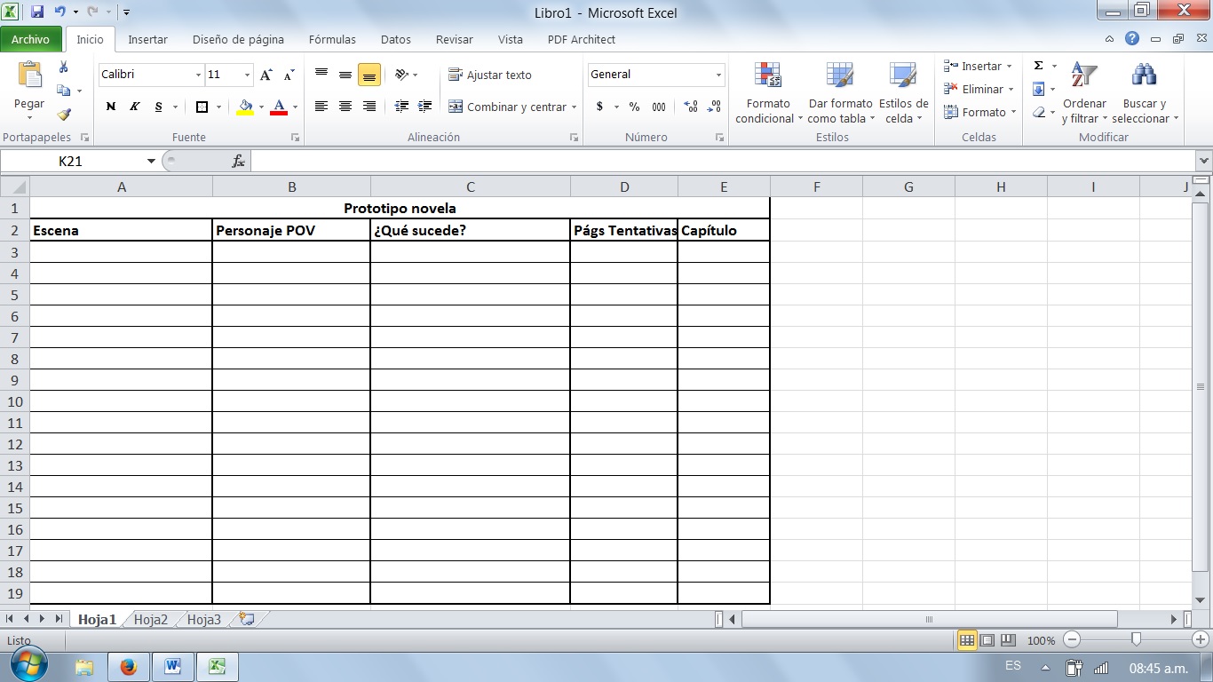Viewport: 1213px width, 682px height.
Task: Click the Cut scissors icon
Action: (63, 67)
